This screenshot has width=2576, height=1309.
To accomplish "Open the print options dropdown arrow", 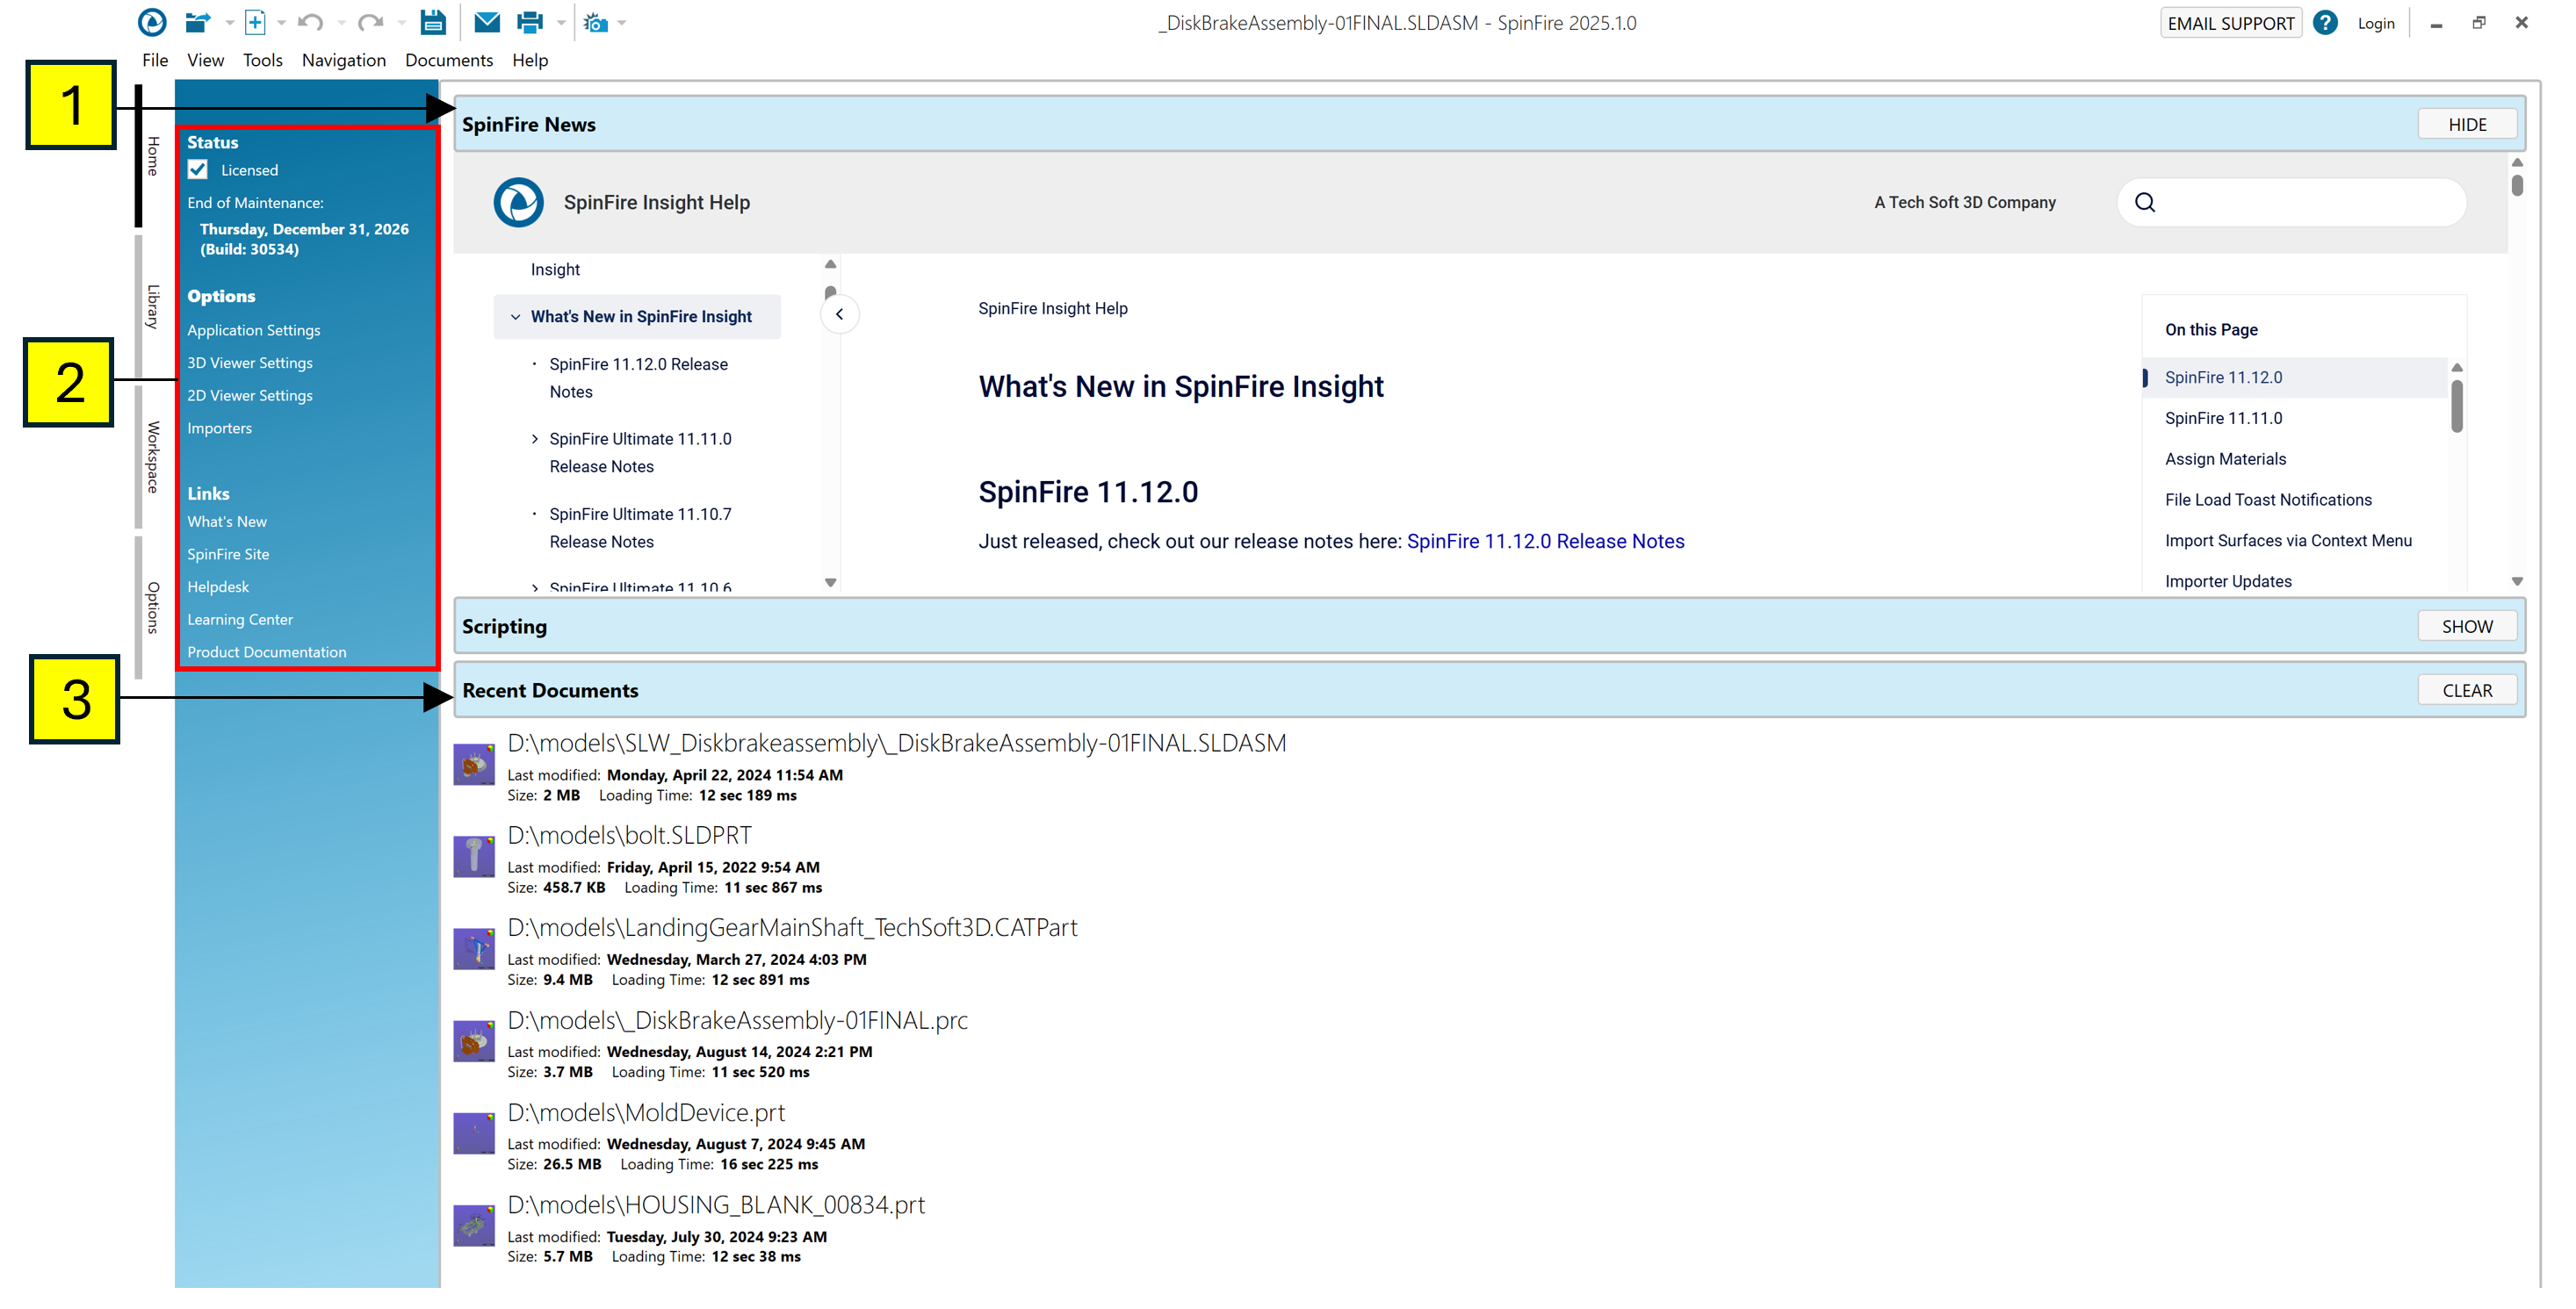I will tap(561, 22).
